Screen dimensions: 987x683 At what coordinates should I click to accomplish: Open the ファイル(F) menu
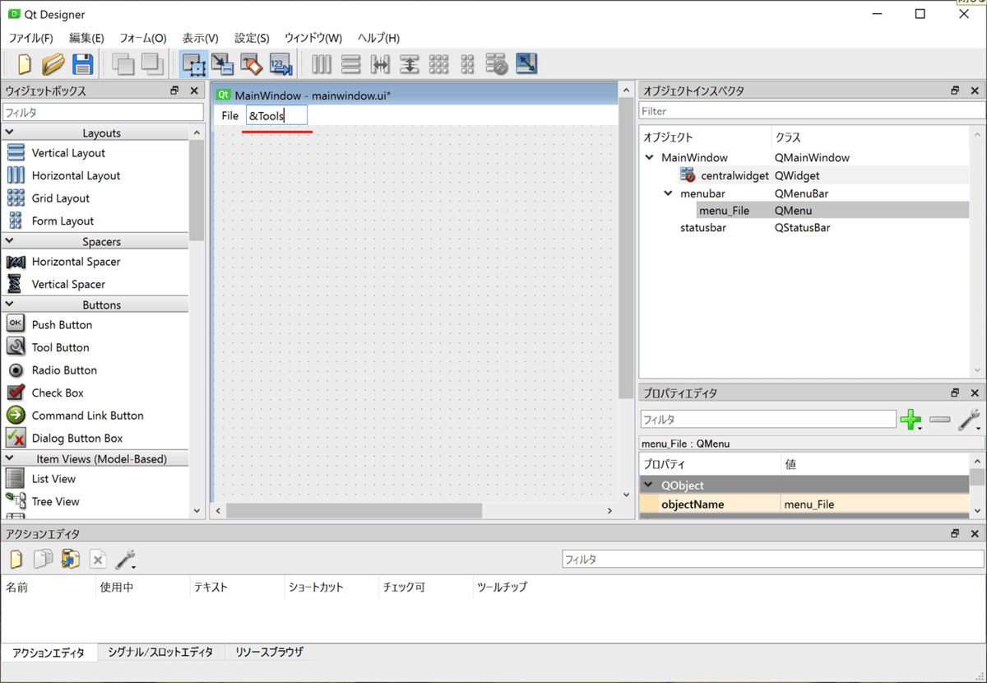tap(30, 38)
